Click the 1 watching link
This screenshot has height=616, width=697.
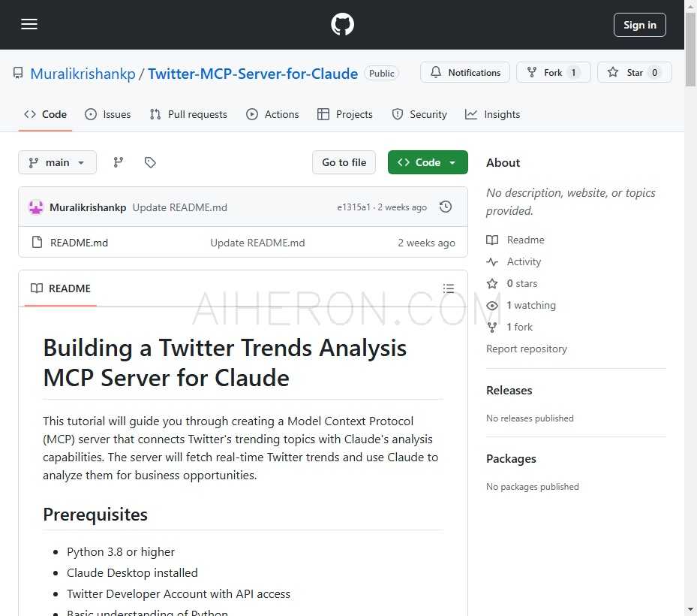click(521, 305)
